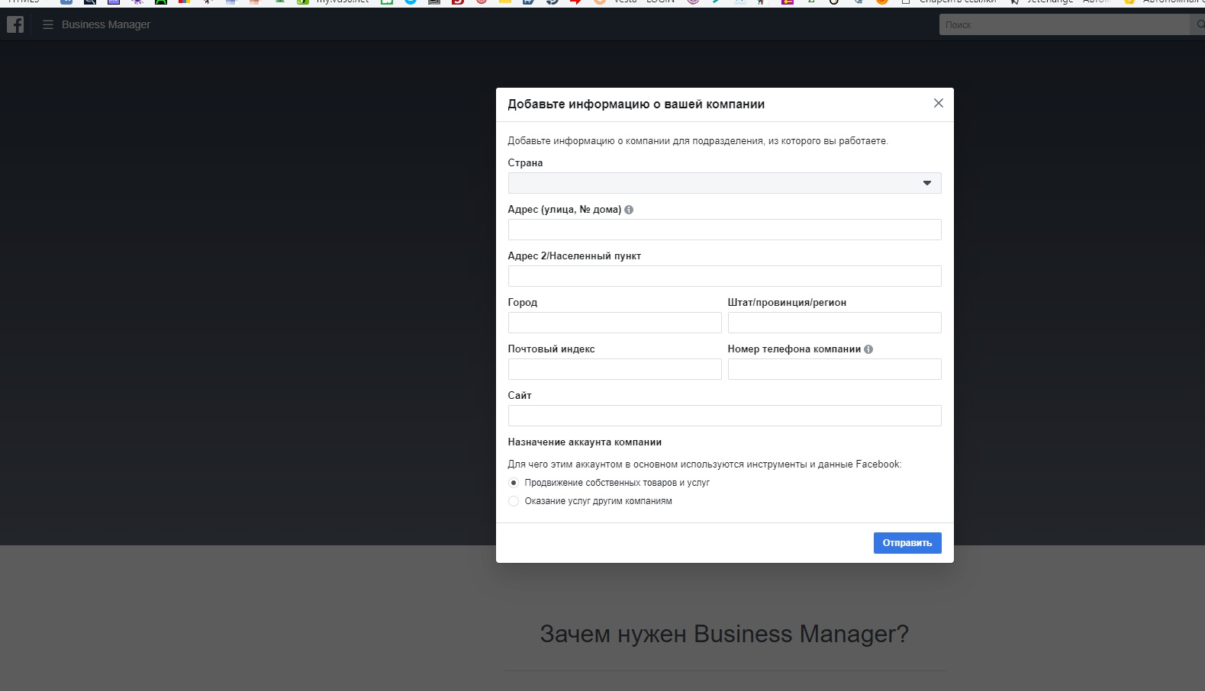The width and height of the screenshot is (1205, 691).
Task: Select Оказание услуг другим компаниям radio
Action: tap(514, 501)
